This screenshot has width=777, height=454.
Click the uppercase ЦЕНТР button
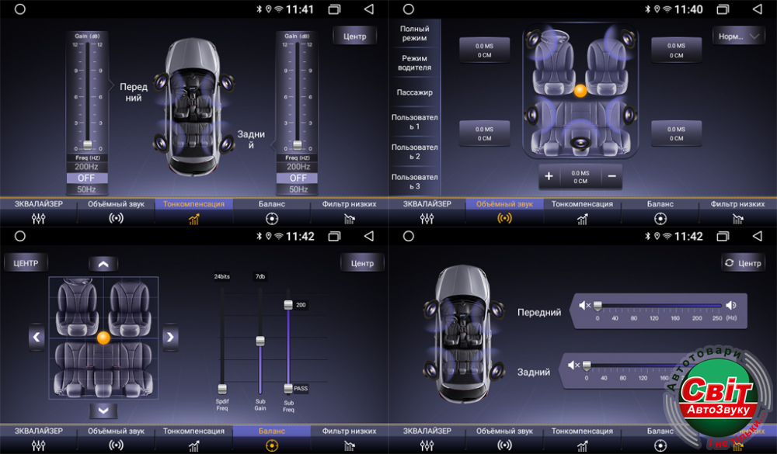pos(26,263)
